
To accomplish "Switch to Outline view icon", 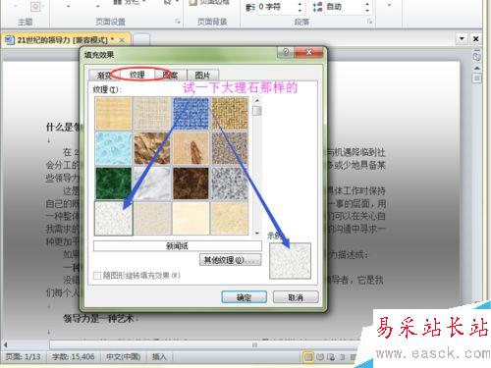I will [342, 357].
